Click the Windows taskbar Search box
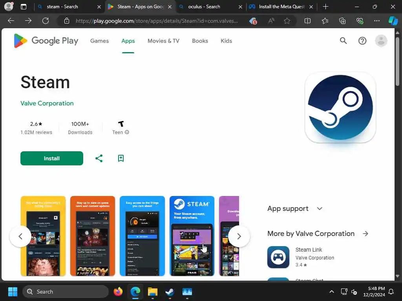402x301 pixels. pos(66,292)
